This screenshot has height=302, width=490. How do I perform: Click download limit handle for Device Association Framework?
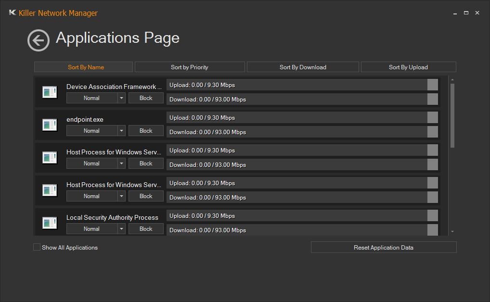(432, 100)
